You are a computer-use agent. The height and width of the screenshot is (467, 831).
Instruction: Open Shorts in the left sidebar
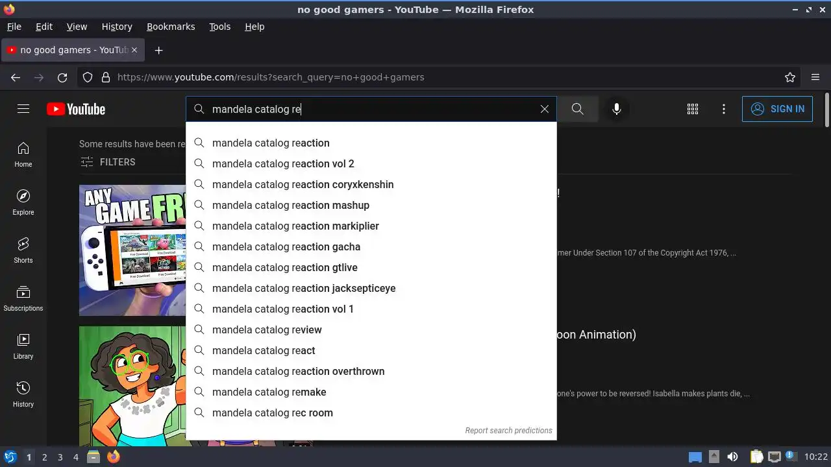(23, 251)
